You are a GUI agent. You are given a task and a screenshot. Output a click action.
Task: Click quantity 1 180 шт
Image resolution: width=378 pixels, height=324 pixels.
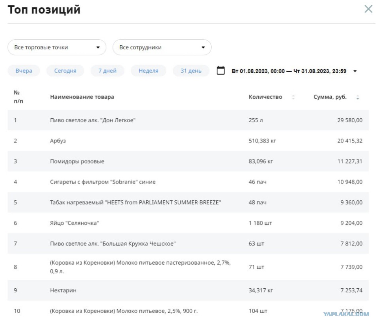[x=260, y=223]
